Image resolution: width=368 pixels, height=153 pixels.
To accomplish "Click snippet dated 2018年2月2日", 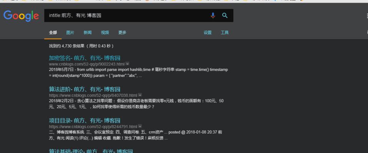I will click(136, 104).
